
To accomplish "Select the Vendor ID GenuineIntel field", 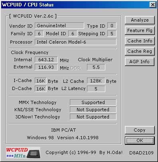I will click(59, 26).
